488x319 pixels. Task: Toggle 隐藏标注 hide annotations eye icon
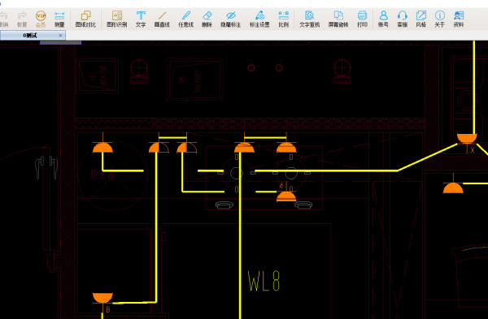click(231, 19)
